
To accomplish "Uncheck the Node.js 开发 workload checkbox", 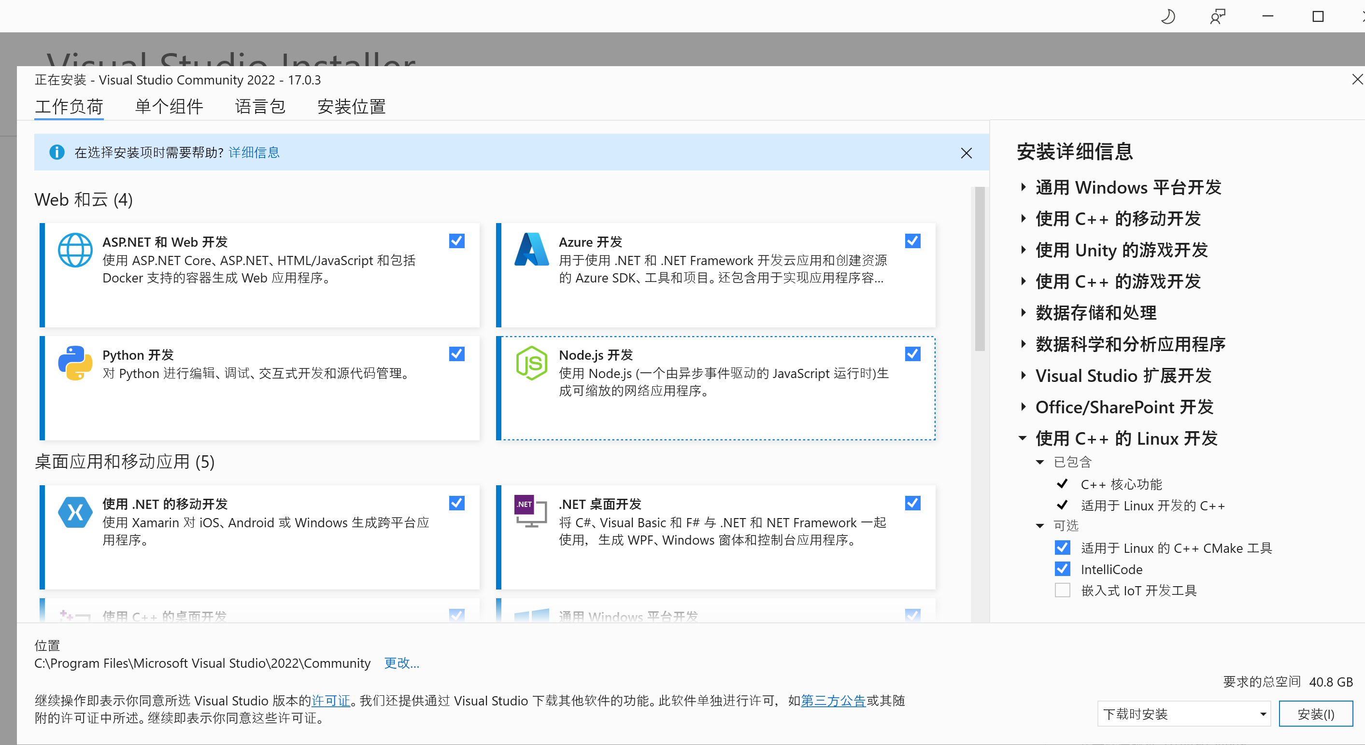I will [x=912, y=354].
